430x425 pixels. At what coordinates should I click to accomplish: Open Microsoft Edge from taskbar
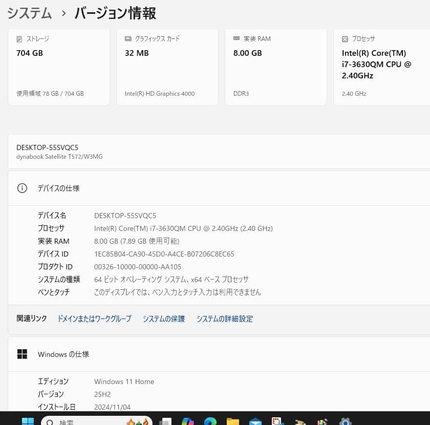(x=210, y=421)
